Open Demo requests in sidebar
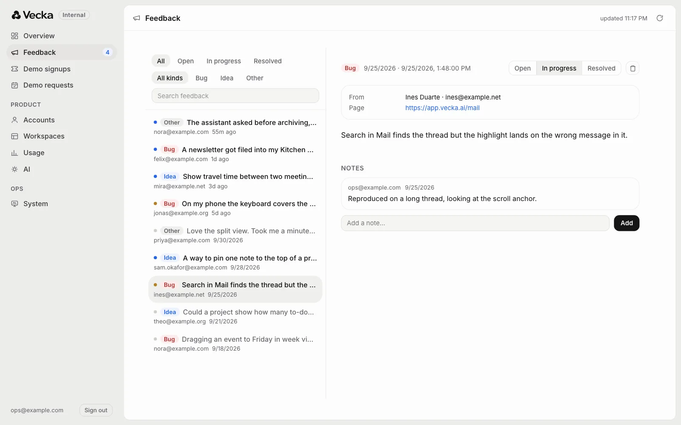This screenshot has height=425, width=681. [62, 85]
